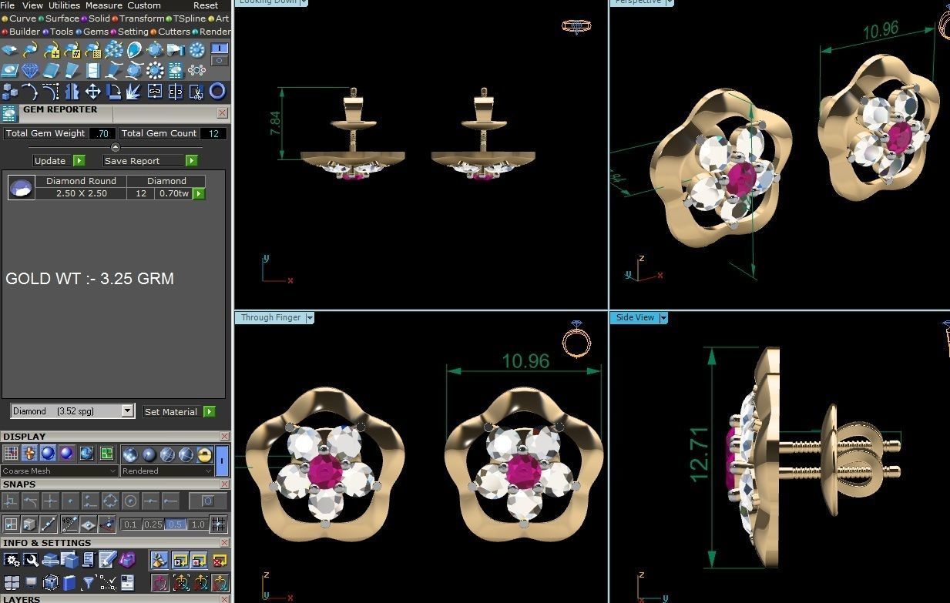Open the four-viewport layout icon
The image size is (950, 603).
[11, 583]
